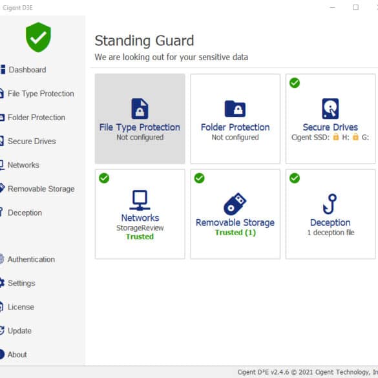Select Update in the sidebar
This screenshot has width=378, height=378.
click(x=19, y=331)
